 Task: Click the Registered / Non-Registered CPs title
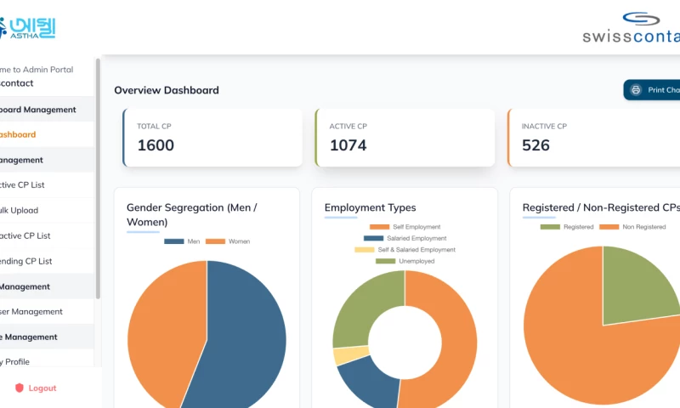pyautogui.click(x=601, y=207)
